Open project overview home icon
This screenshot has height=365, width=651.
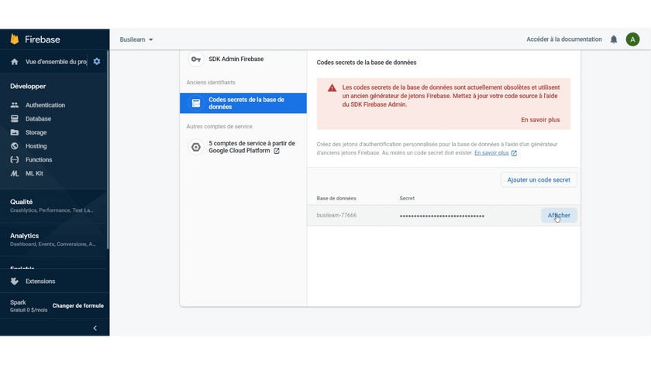pyautogui.click(x=15, y=62)
